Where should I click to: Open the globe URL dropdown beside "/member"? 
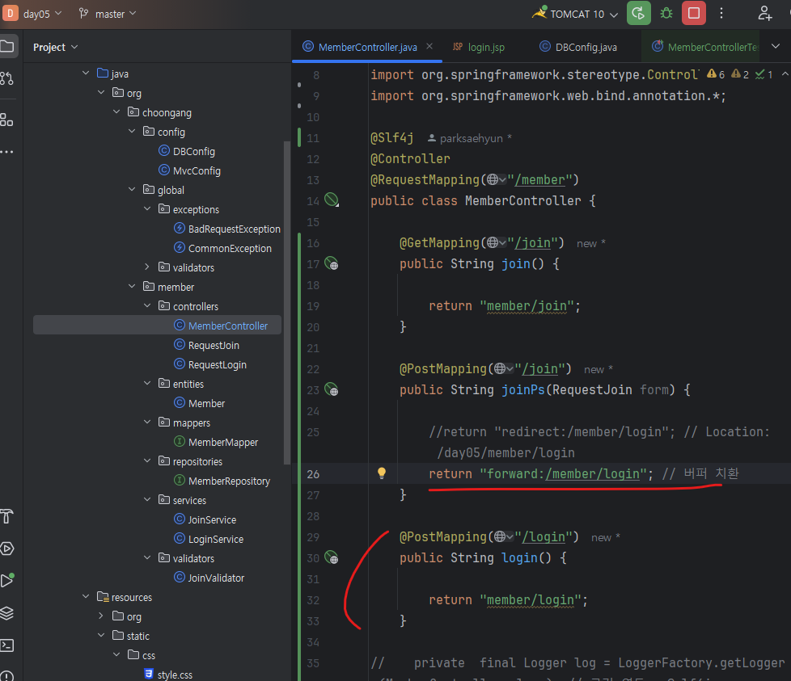(x=497, y=180)
